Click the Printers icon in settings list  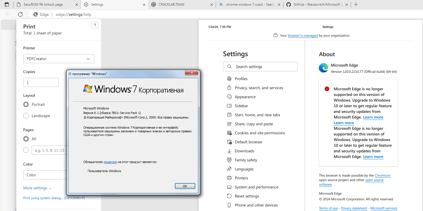229,178
